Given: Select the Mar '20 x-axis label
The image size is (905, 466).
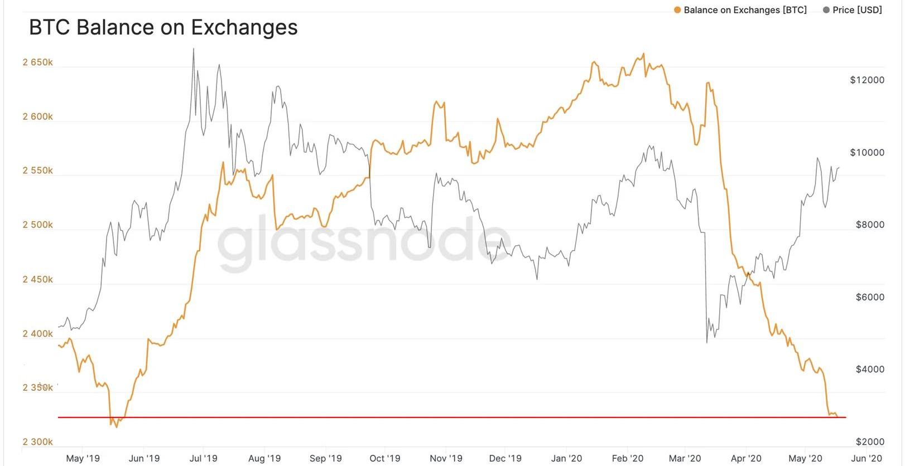Looking at the screenshot, I should [x=685, y=458].
